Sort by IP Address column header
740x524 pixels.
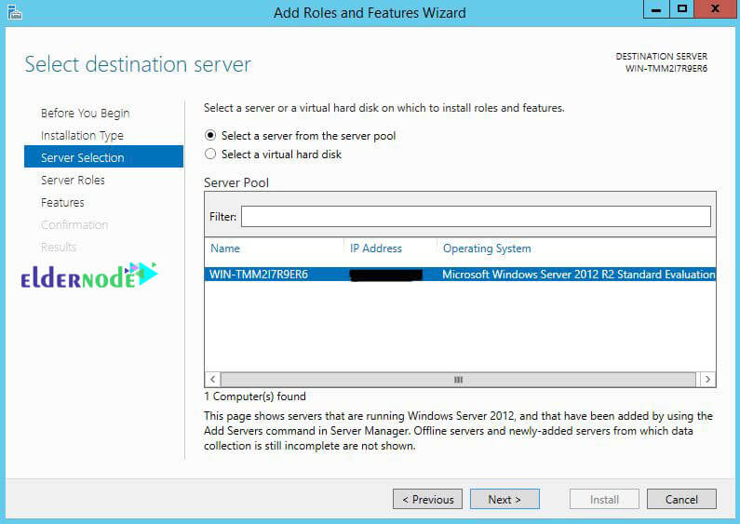tap(376, 249)
